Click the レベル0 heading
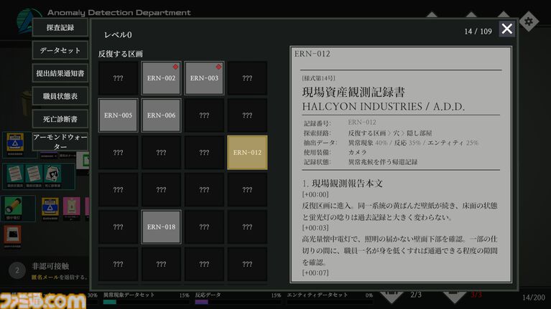This screenshot has height=309, width=551. click(x=118, y=34)
